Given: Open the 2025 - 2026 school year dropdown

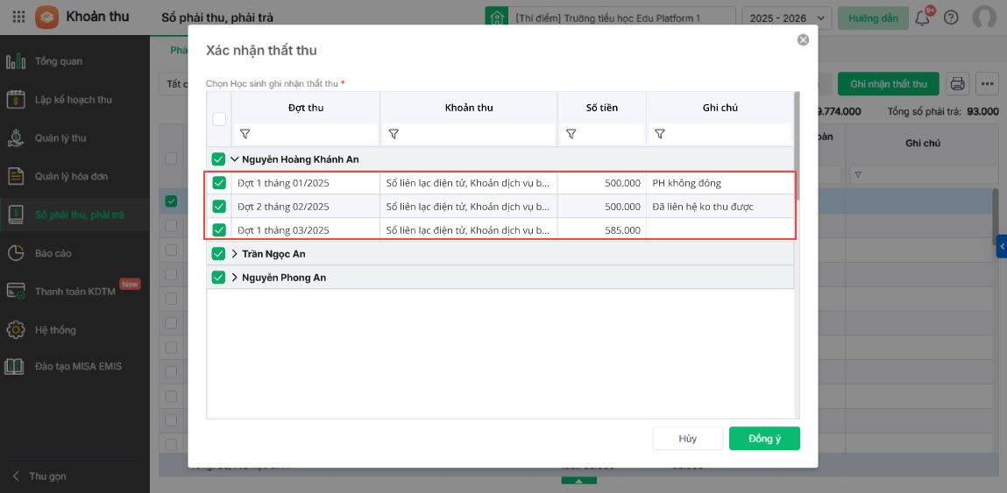Looking at the screenshot, I should tap(786, 18).
